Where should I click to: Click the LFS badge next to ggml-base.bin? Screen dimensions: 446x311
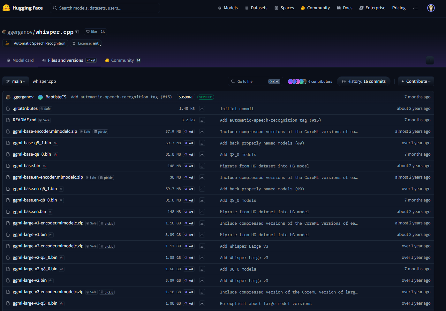tap(45, 166)
